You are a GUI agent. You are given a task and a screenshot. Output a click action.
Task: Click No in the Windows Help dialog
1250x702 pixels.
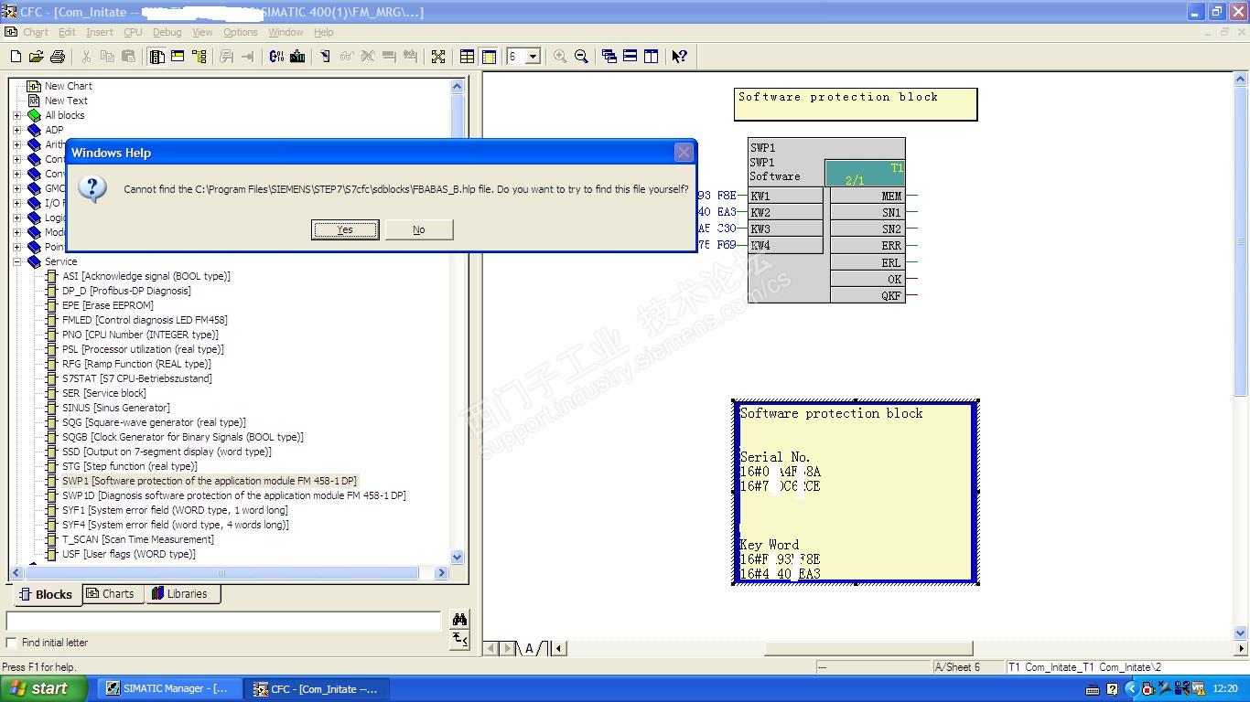[419, 229]
